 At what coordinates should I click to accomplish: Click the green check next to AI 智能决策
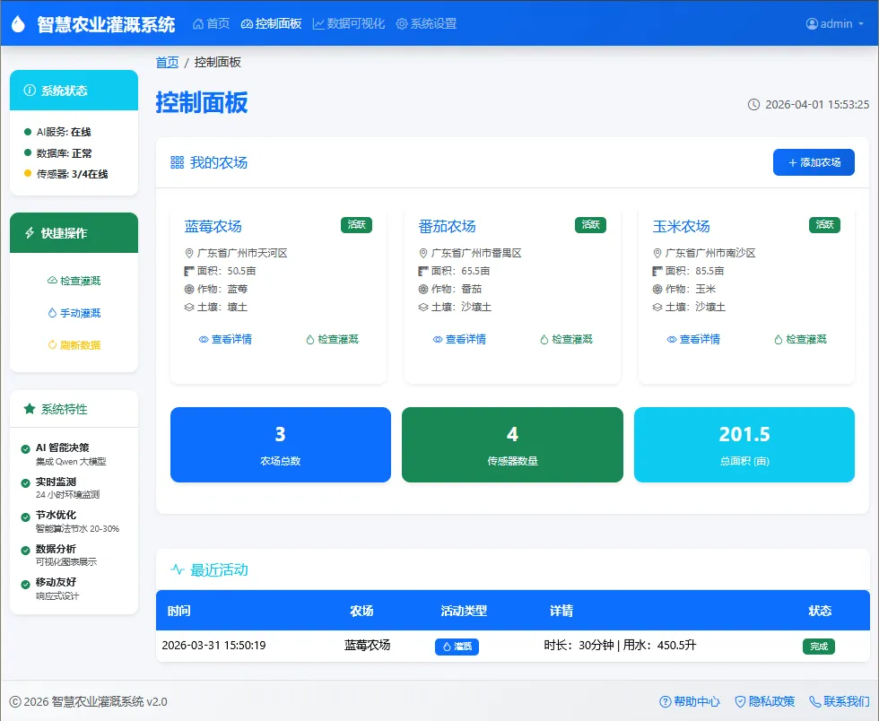pos(25,448)
